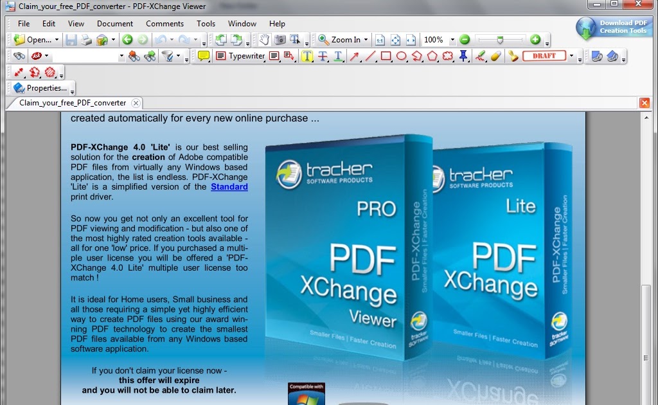Viewport: 658px width, 405px height.
Task: Open the Comments menu
Action: pyautogui.click(x=164, y=24)
